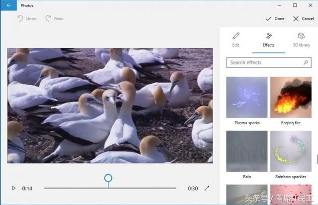Maximize the Photos window
Image resolution: width=318 pixels, height=205 pixels.
pos(295,5)
